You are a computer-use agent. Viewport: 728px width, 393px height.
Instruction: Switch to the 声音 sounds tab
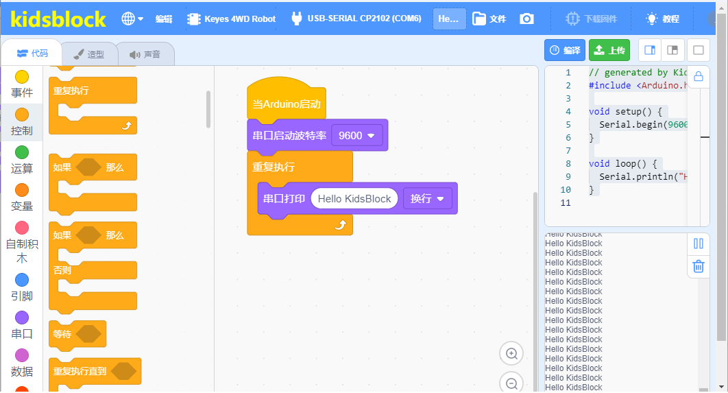pyautogui.click(x=145, y=54)
